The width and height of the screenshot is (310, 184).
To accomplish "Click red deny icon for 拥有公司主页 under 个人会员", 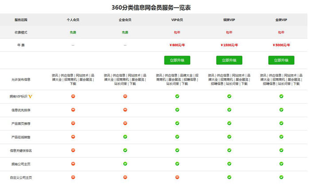I will point(73,164).
